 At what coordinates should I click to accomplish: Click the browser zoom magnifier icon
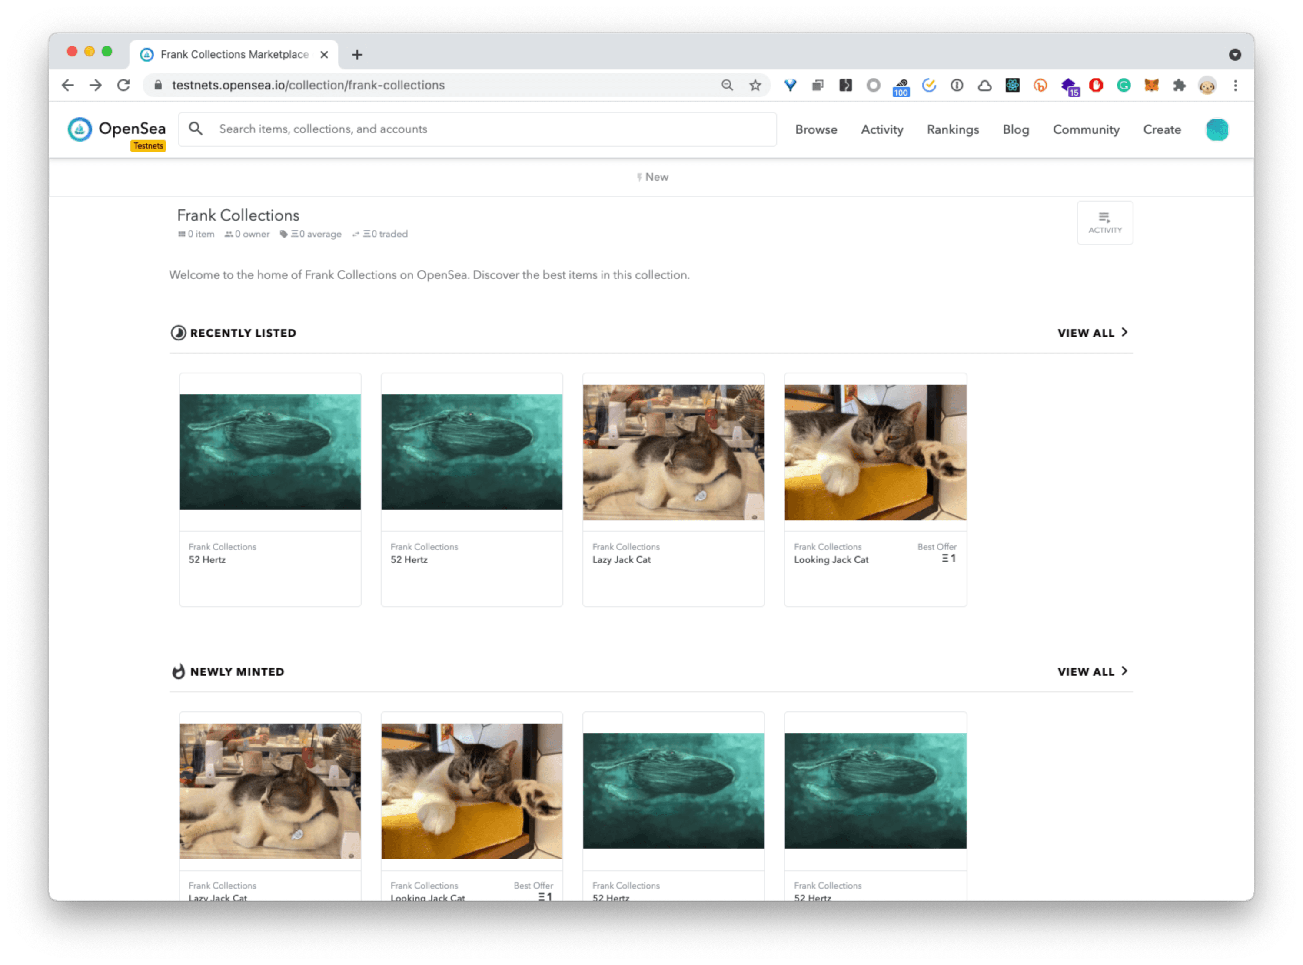[727, 85]
